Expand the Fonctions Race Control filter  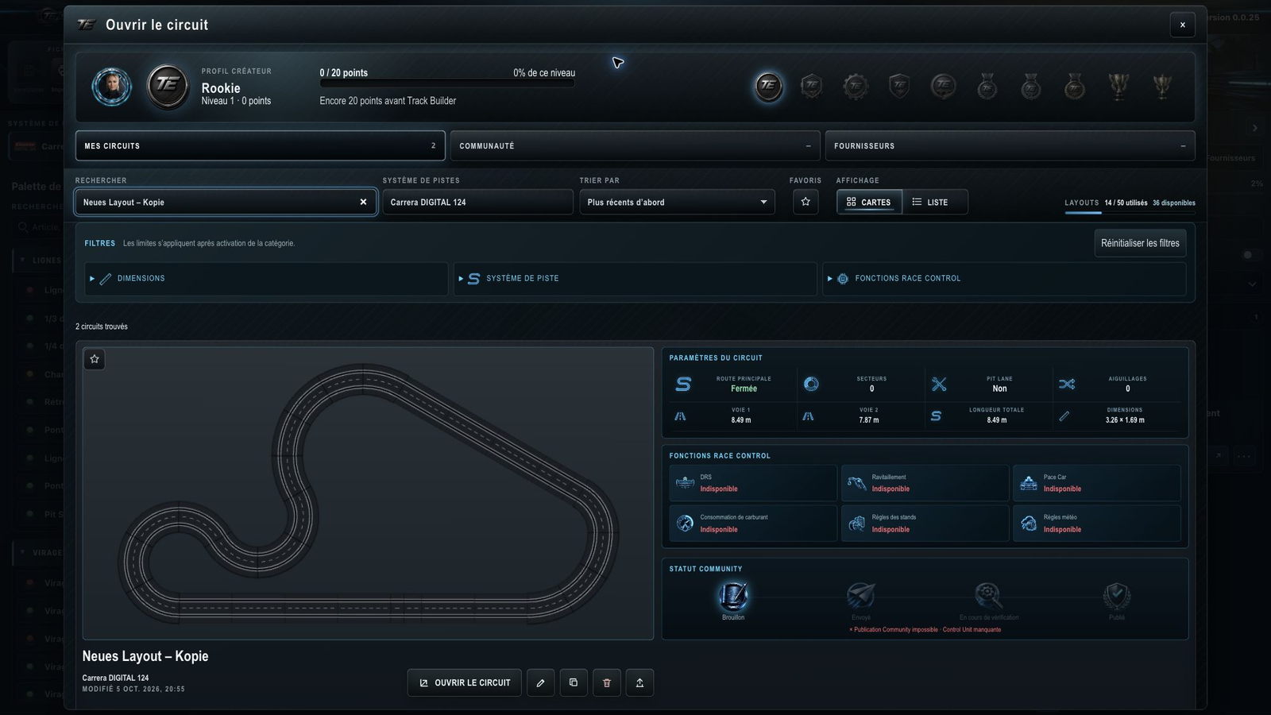point(1004,279)
